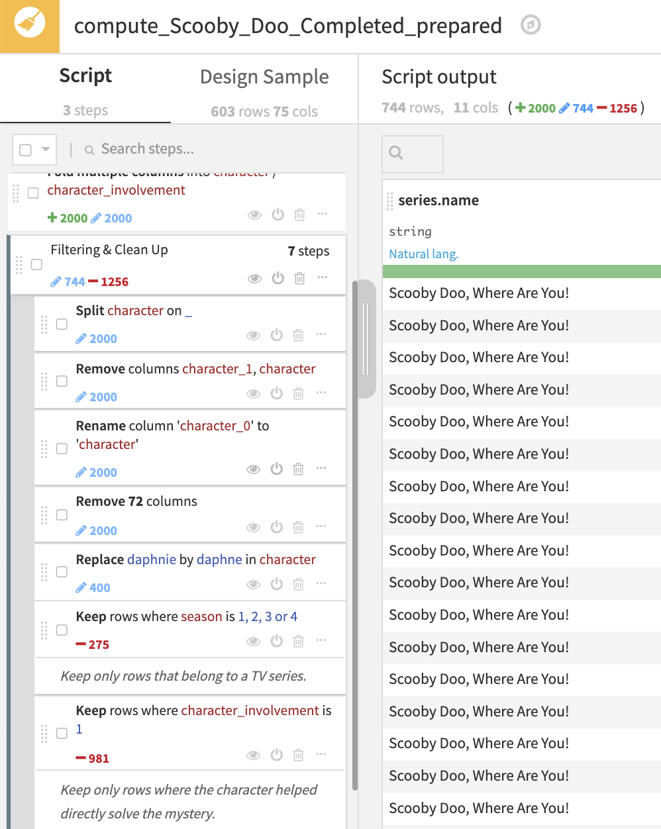Toggle preview eye on Keep rows season step

(x=254, y=642)
